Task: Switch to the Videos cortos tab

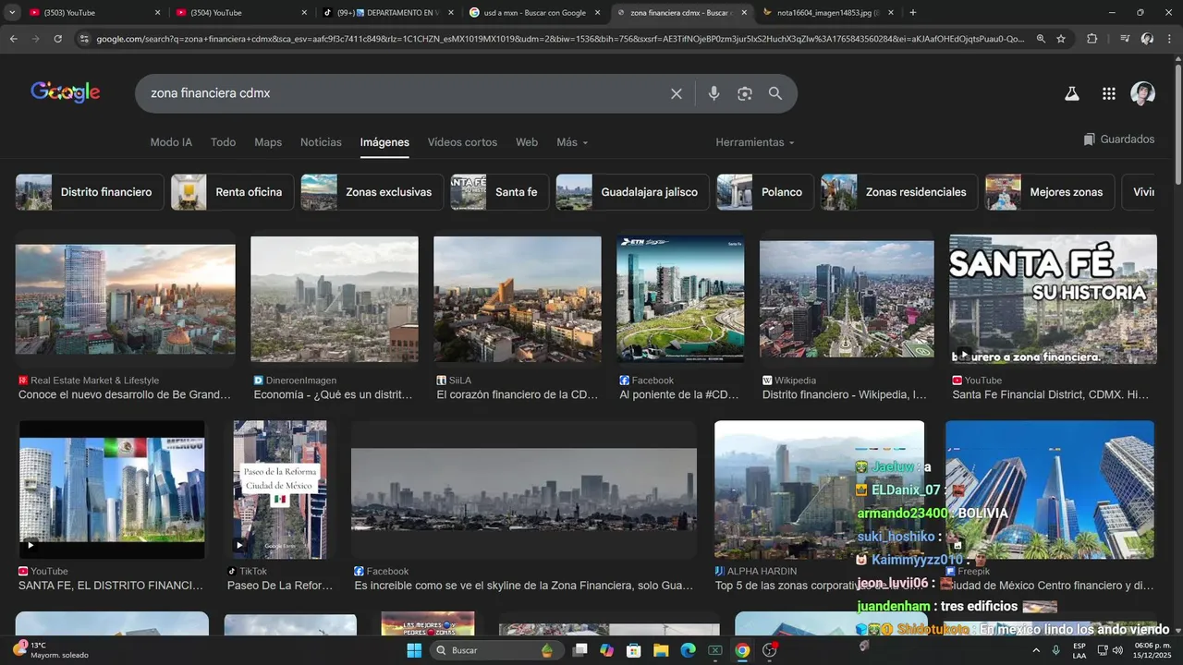Action: pyautogui.click(x=462, y=142)
